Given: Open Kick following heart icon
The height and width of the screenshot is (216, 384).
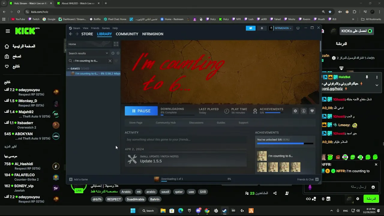Looking at the screenshot, I should [x=7, y=66].
